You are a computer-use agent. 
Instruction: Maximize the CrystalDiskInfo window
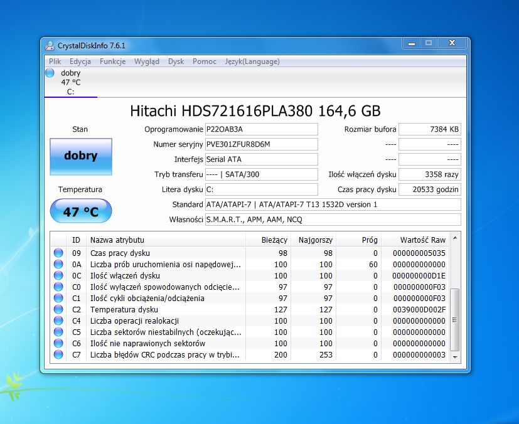[x=429, y=43]
